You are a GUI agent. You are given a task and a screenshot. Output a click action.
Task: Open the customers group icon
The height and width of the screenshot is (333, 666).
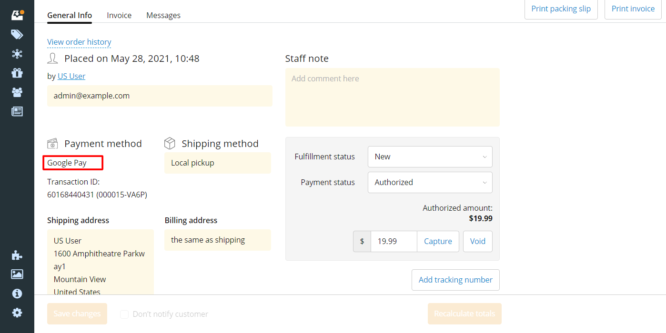coord(17,92)
